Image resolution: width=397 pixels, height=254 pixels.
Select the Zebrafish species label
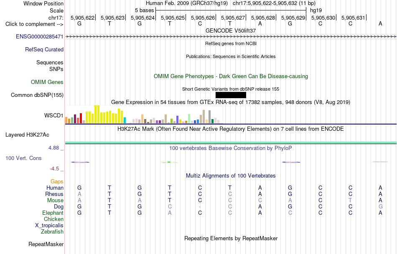pyautogui.click(x=52, y=231)
